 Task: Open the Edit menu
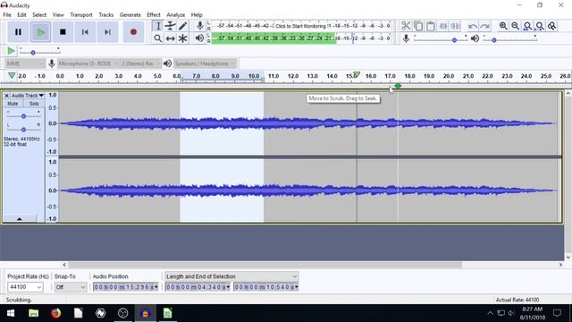point(21,14)
